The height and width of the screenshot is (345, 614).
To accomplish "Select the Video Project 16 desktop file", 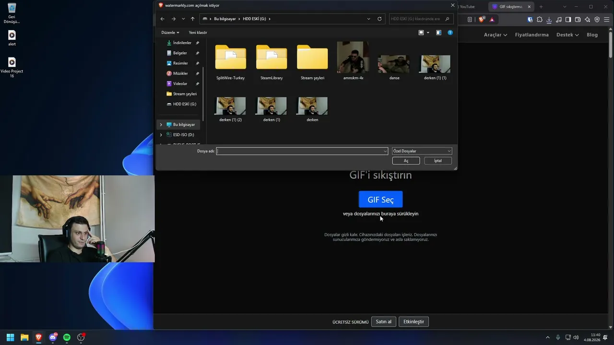I will [x=12, y=68].
